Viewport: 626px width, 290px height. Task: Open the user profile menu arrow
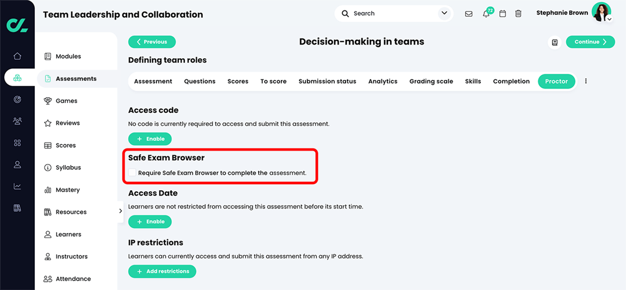[610, 19]
